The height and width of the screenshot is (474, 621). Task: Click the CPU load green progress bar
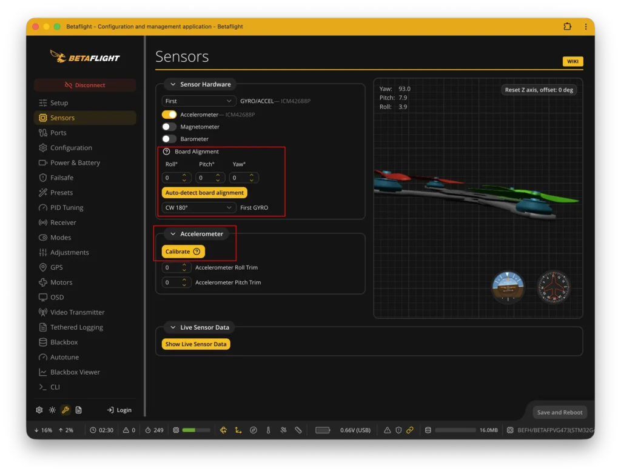196,430
